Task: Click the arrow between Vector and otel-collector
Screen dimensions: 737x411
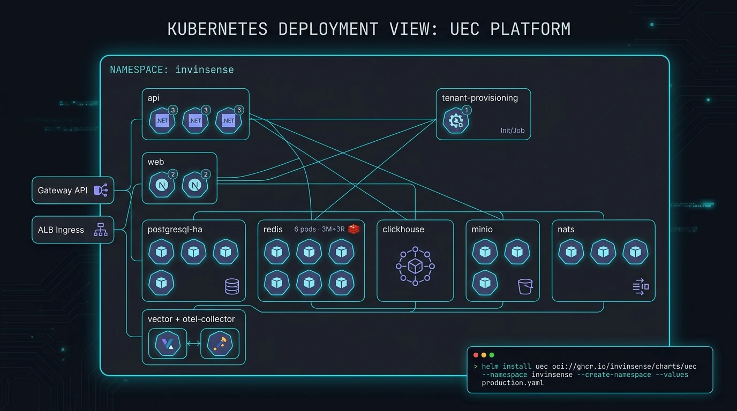Action: pos(193,343)
